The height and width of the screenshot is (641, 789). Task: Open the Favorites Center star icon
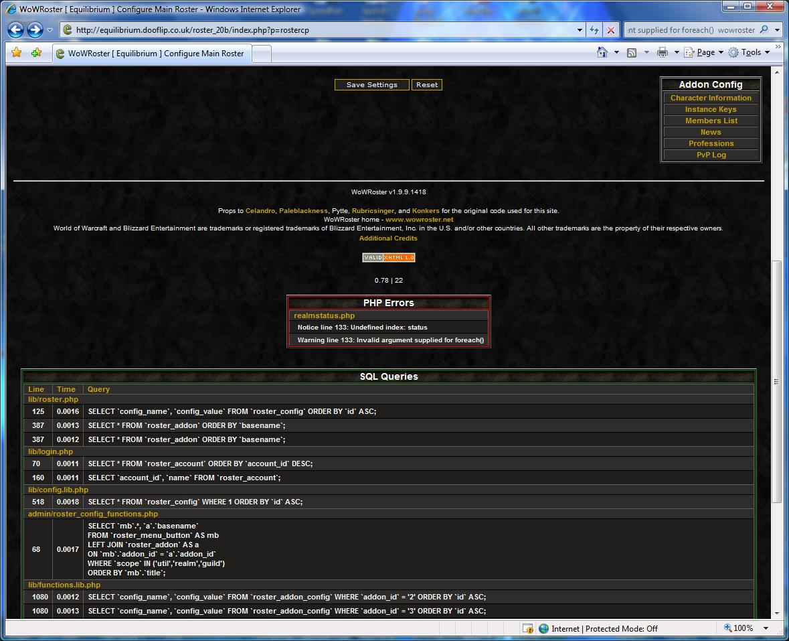(16, 52)
